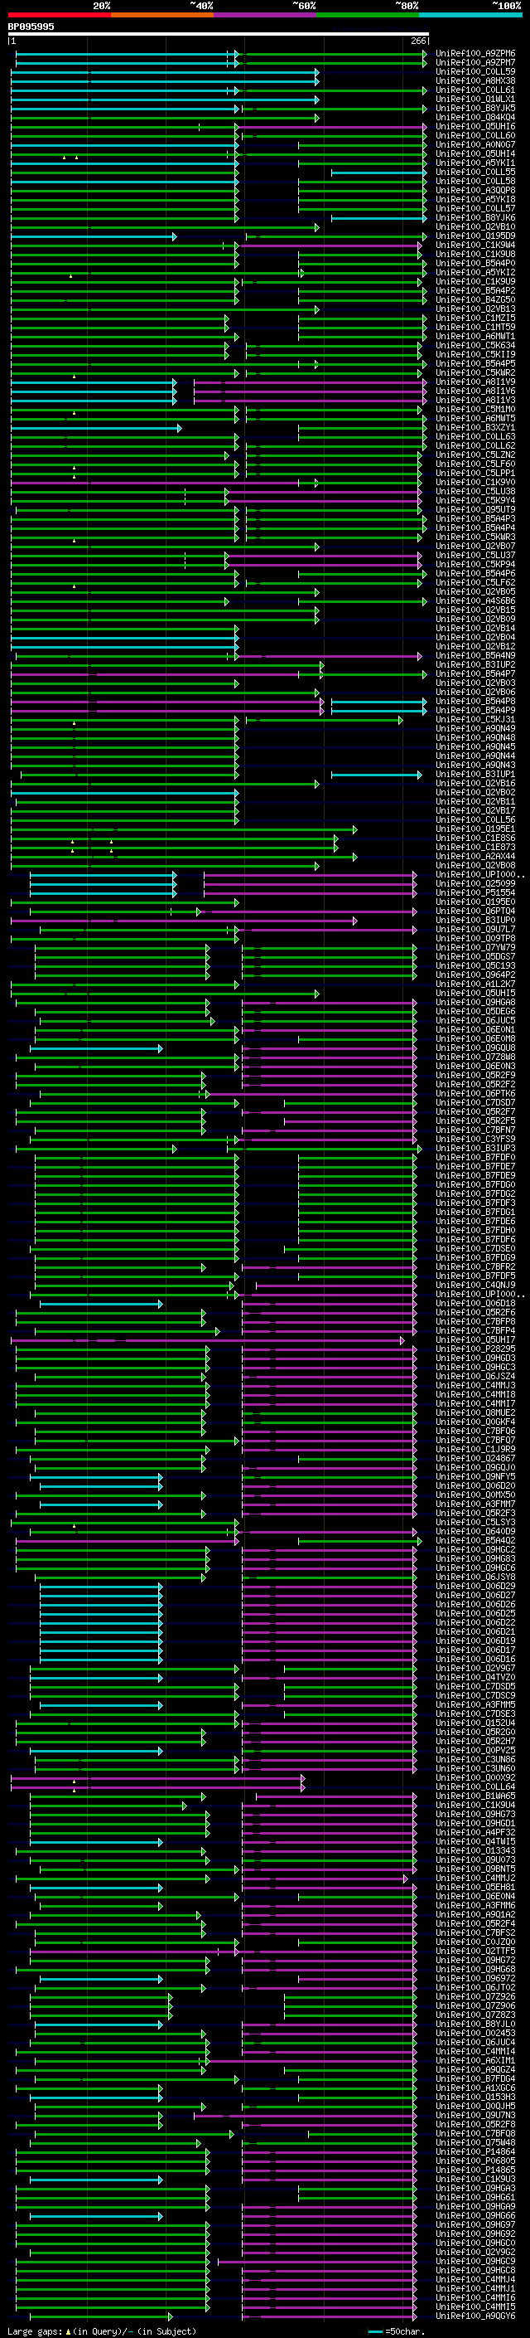Select the UniRef100_B3IUP0 subject name

click(x=475, y=921)
